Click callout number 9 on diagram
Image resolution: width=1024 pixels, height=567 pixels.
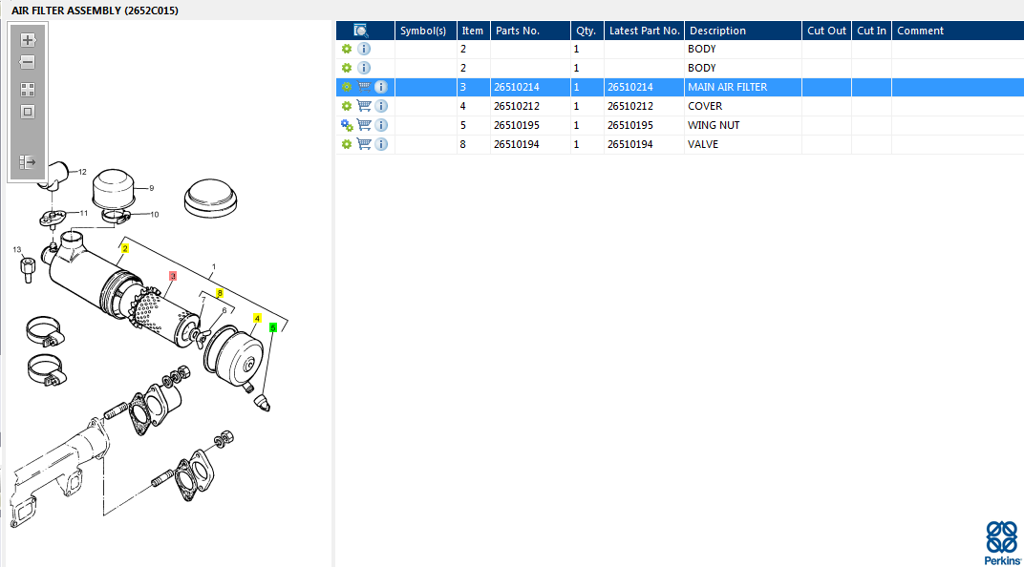pyautogui.click(x=152, y=188)
